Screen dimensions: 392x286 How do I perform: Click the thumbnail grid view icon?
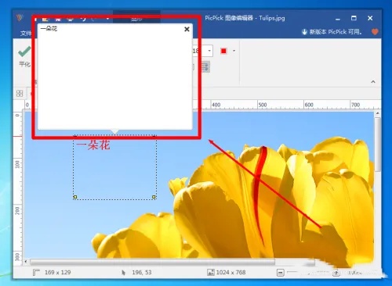[x=20, y=93]
